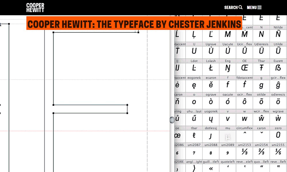Select the Eszett glyph cell

[x=278, y=68]
